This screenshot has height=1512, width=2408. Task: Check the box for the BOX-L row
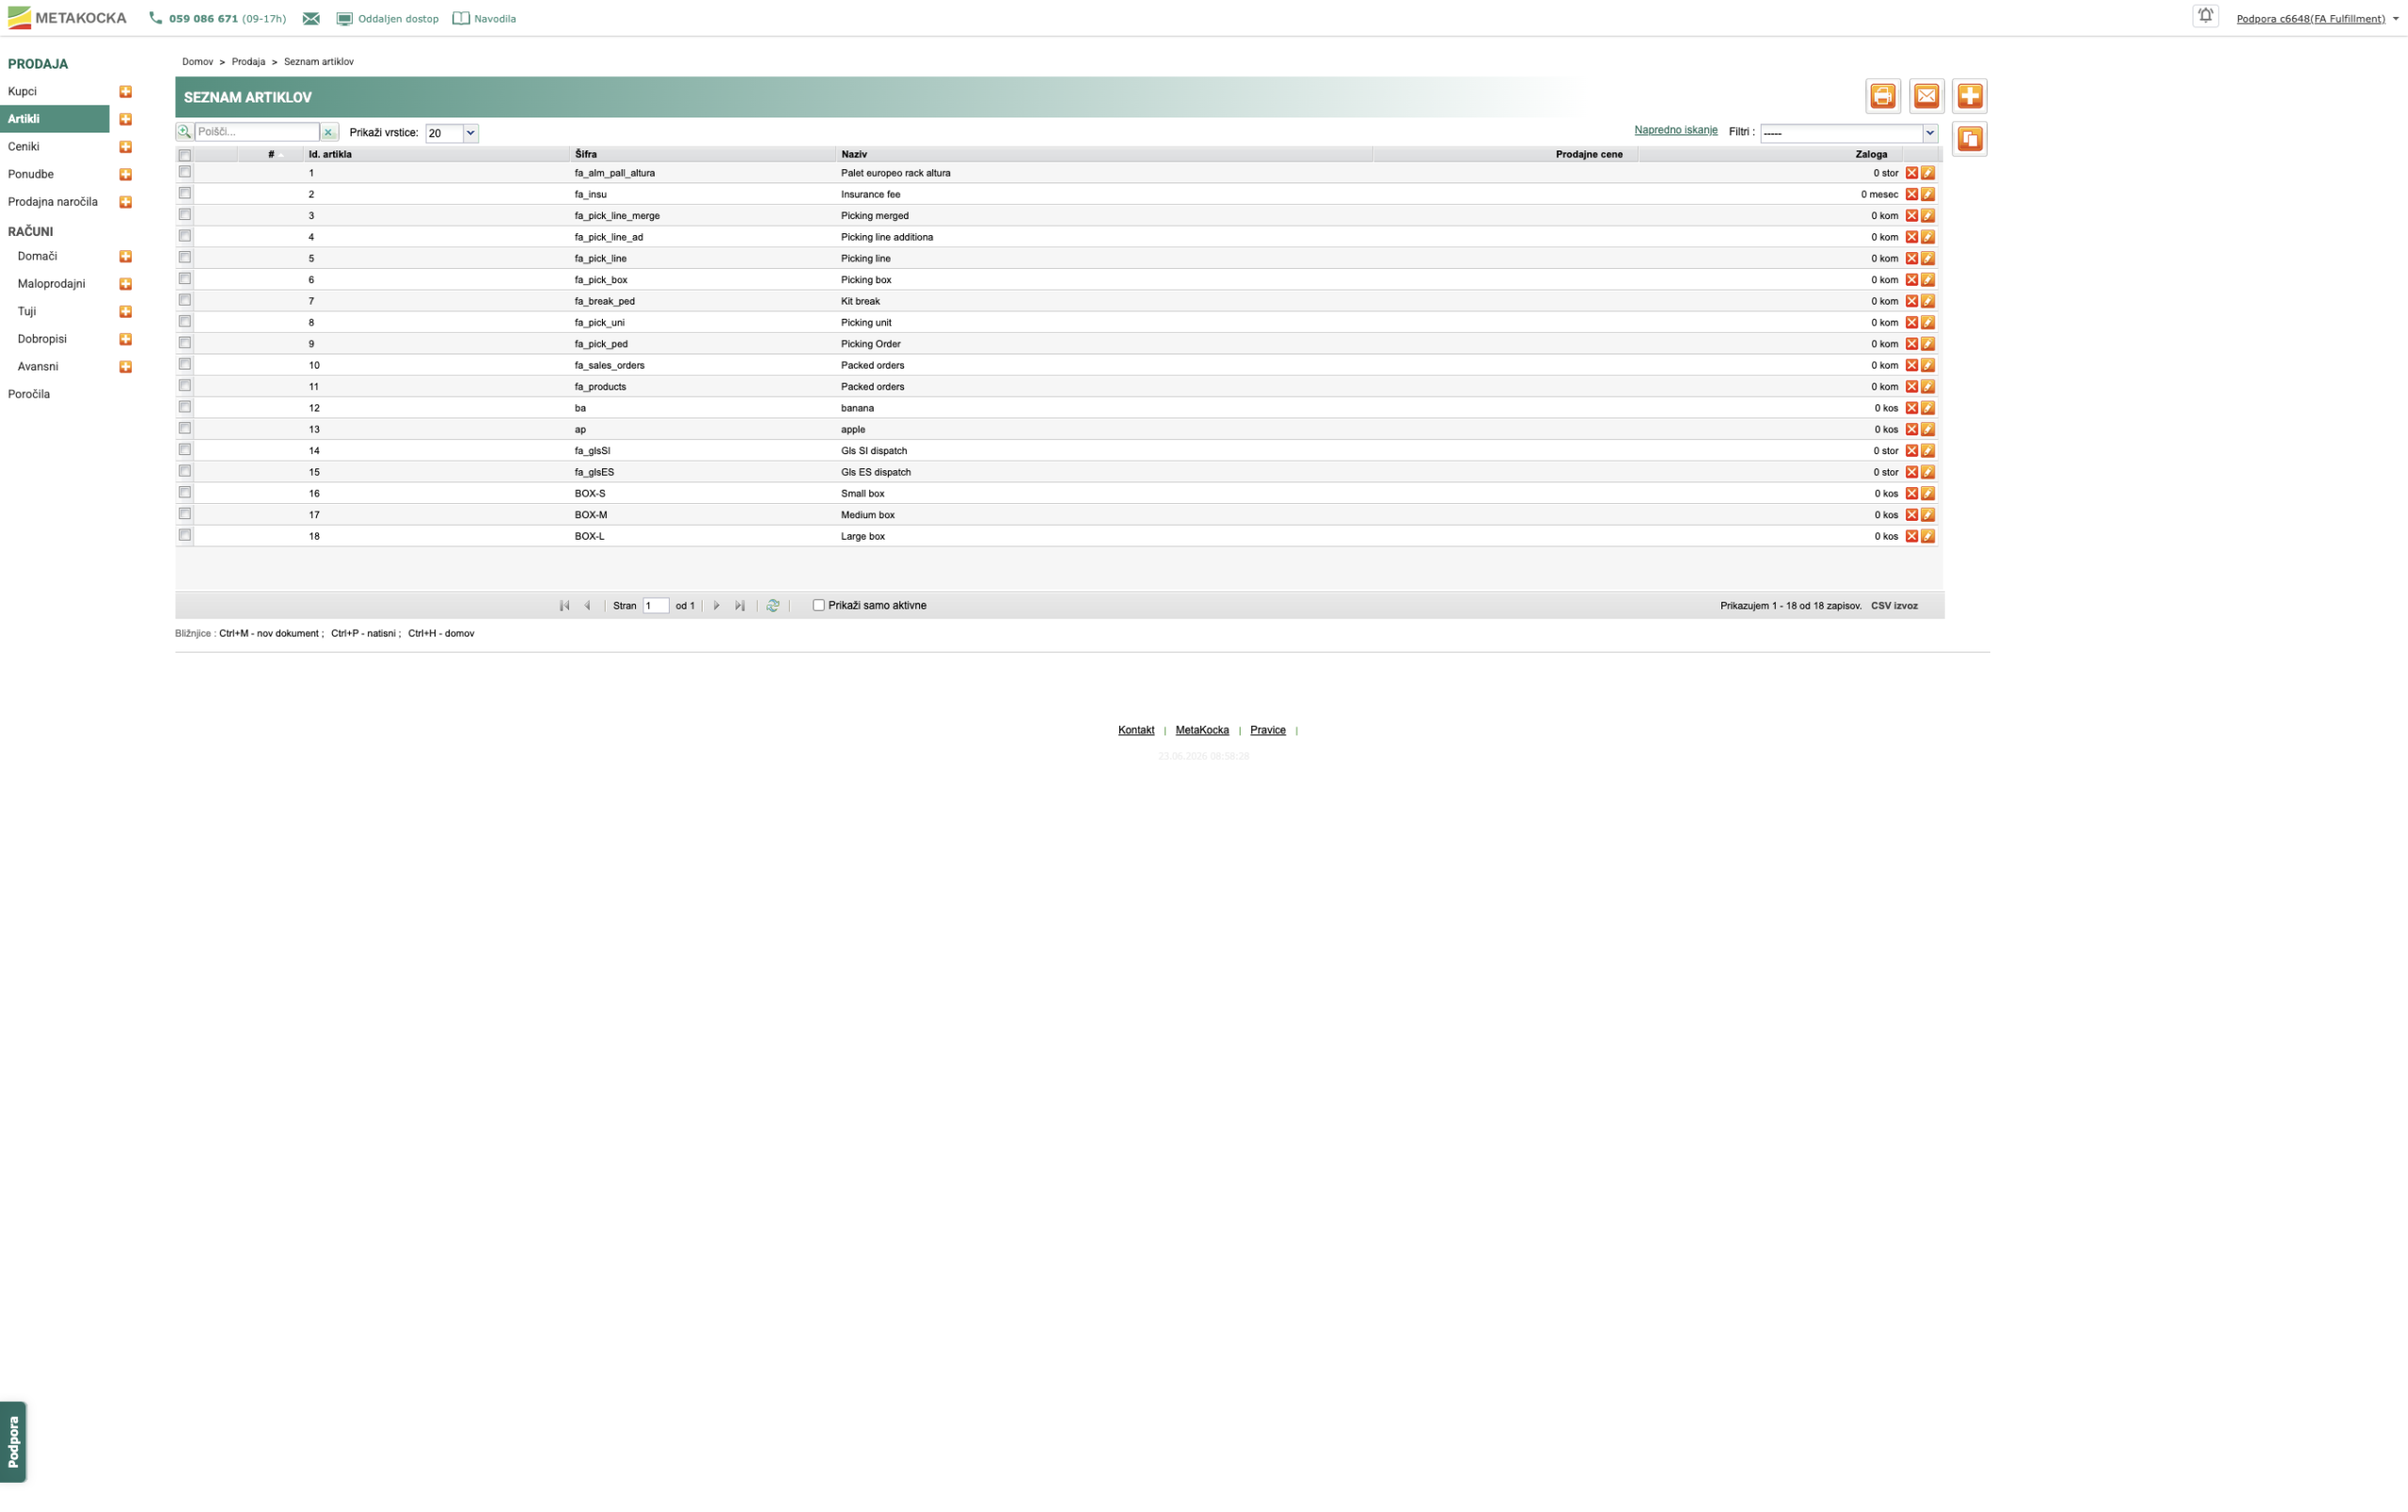184,536
